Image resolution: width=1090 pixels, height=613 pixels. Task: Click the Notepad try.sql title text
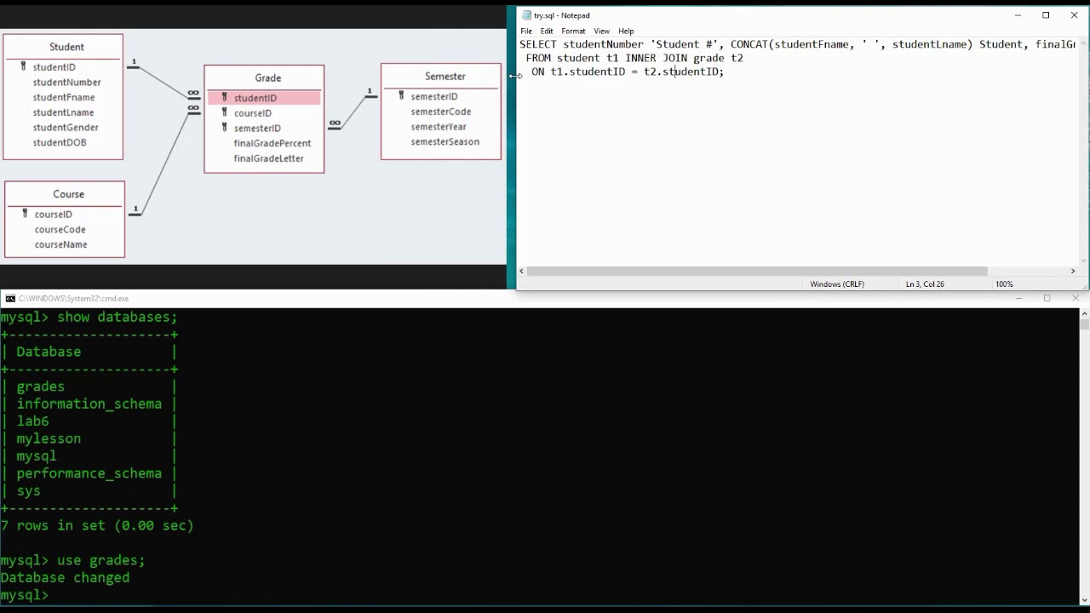coord(562,15)
